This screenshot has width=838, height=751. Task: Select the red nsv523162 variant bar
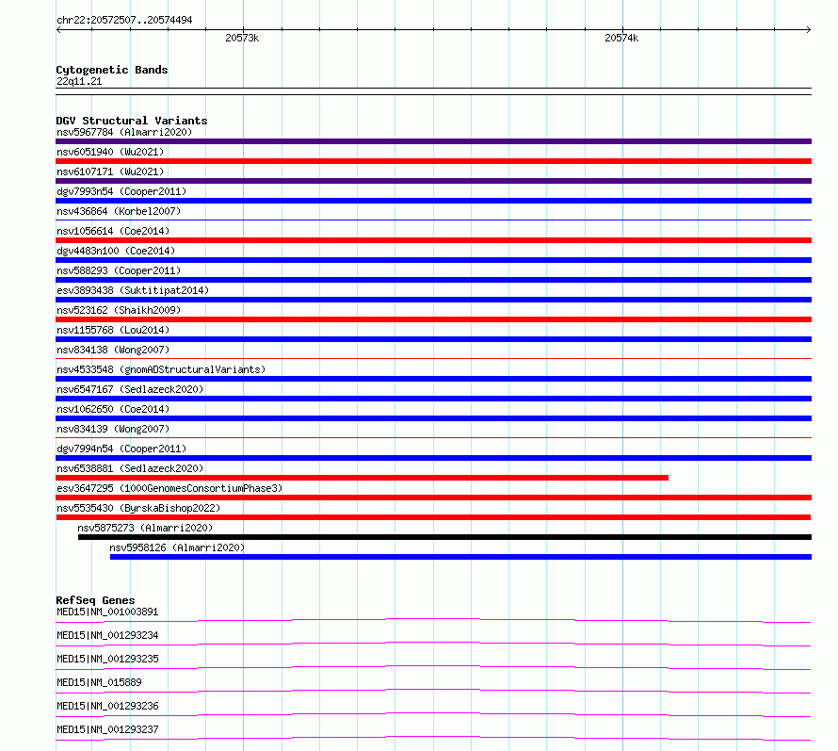point(433,319)
